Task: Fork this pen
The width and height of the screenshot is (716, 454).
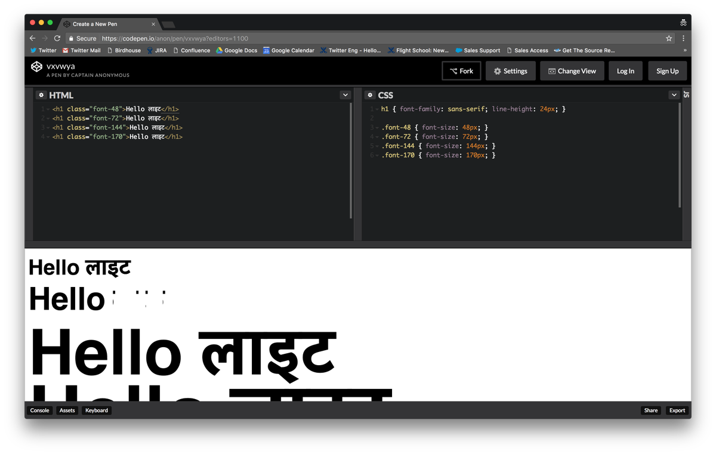Action: (x=461, y=71)
